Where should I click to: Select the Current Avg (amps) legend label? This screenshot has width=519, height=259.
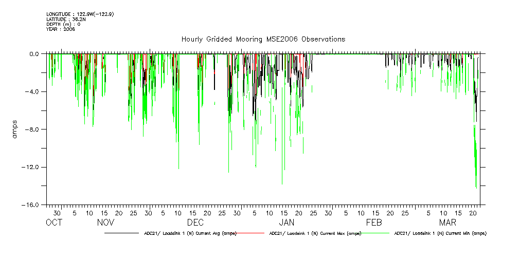tap(190, 233)
